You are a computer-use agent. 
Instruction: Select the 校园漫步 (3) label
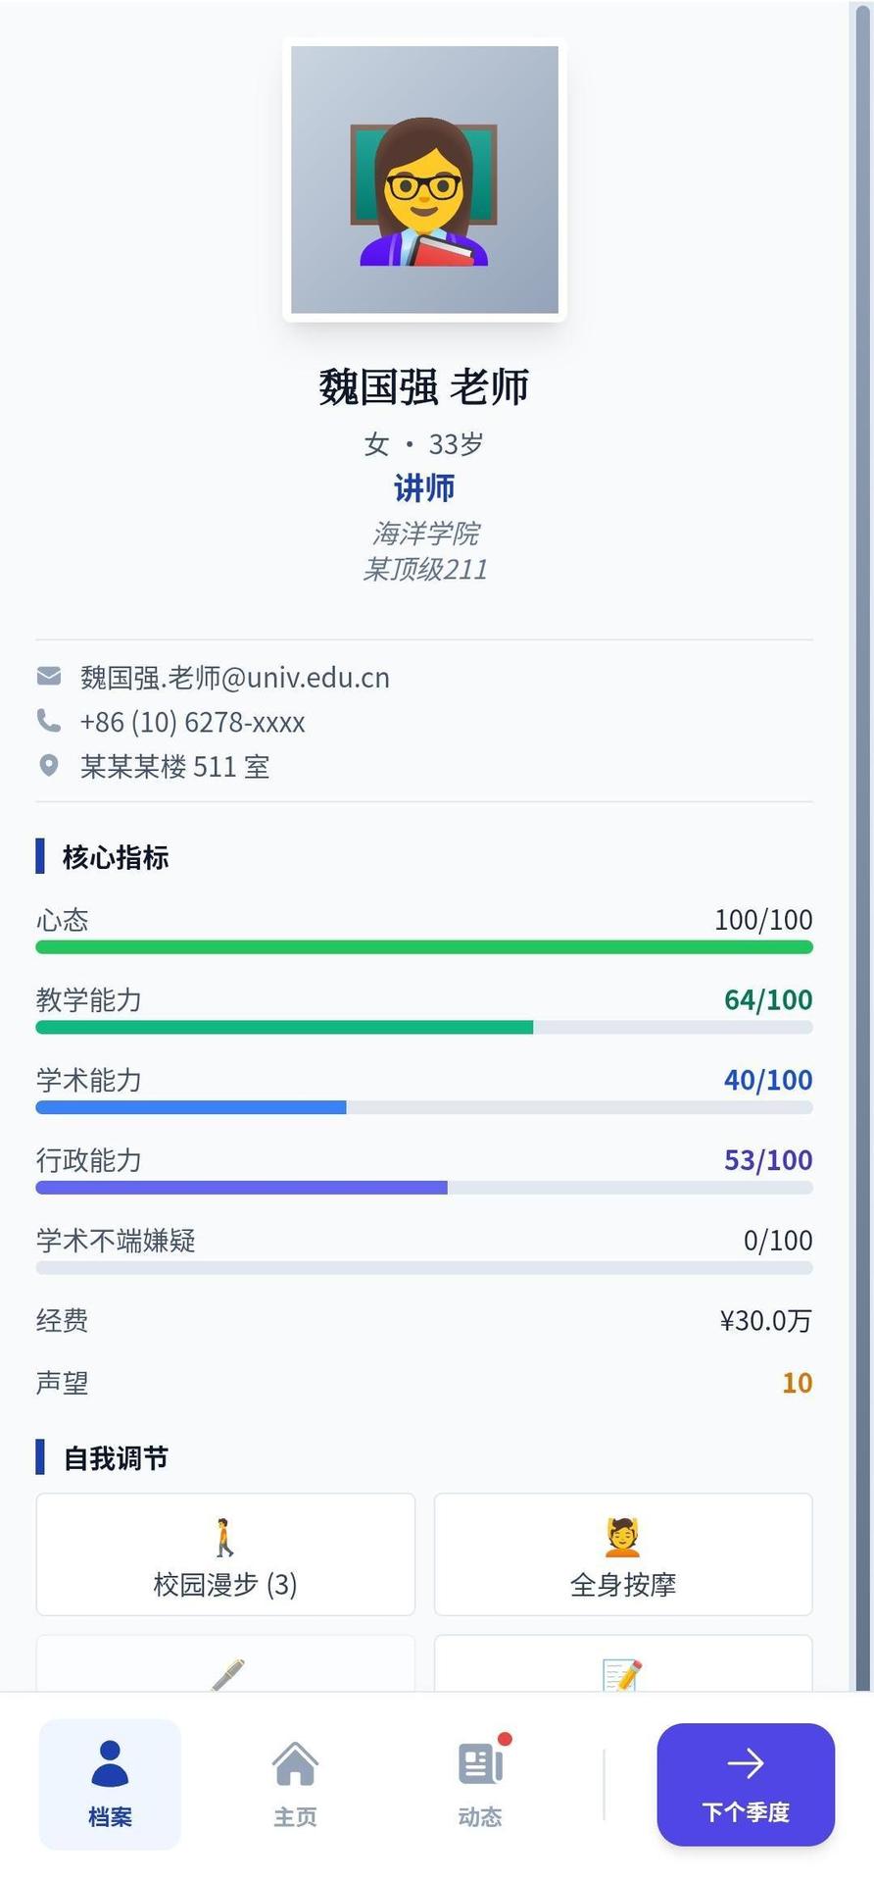click(x=225, y=1585)
